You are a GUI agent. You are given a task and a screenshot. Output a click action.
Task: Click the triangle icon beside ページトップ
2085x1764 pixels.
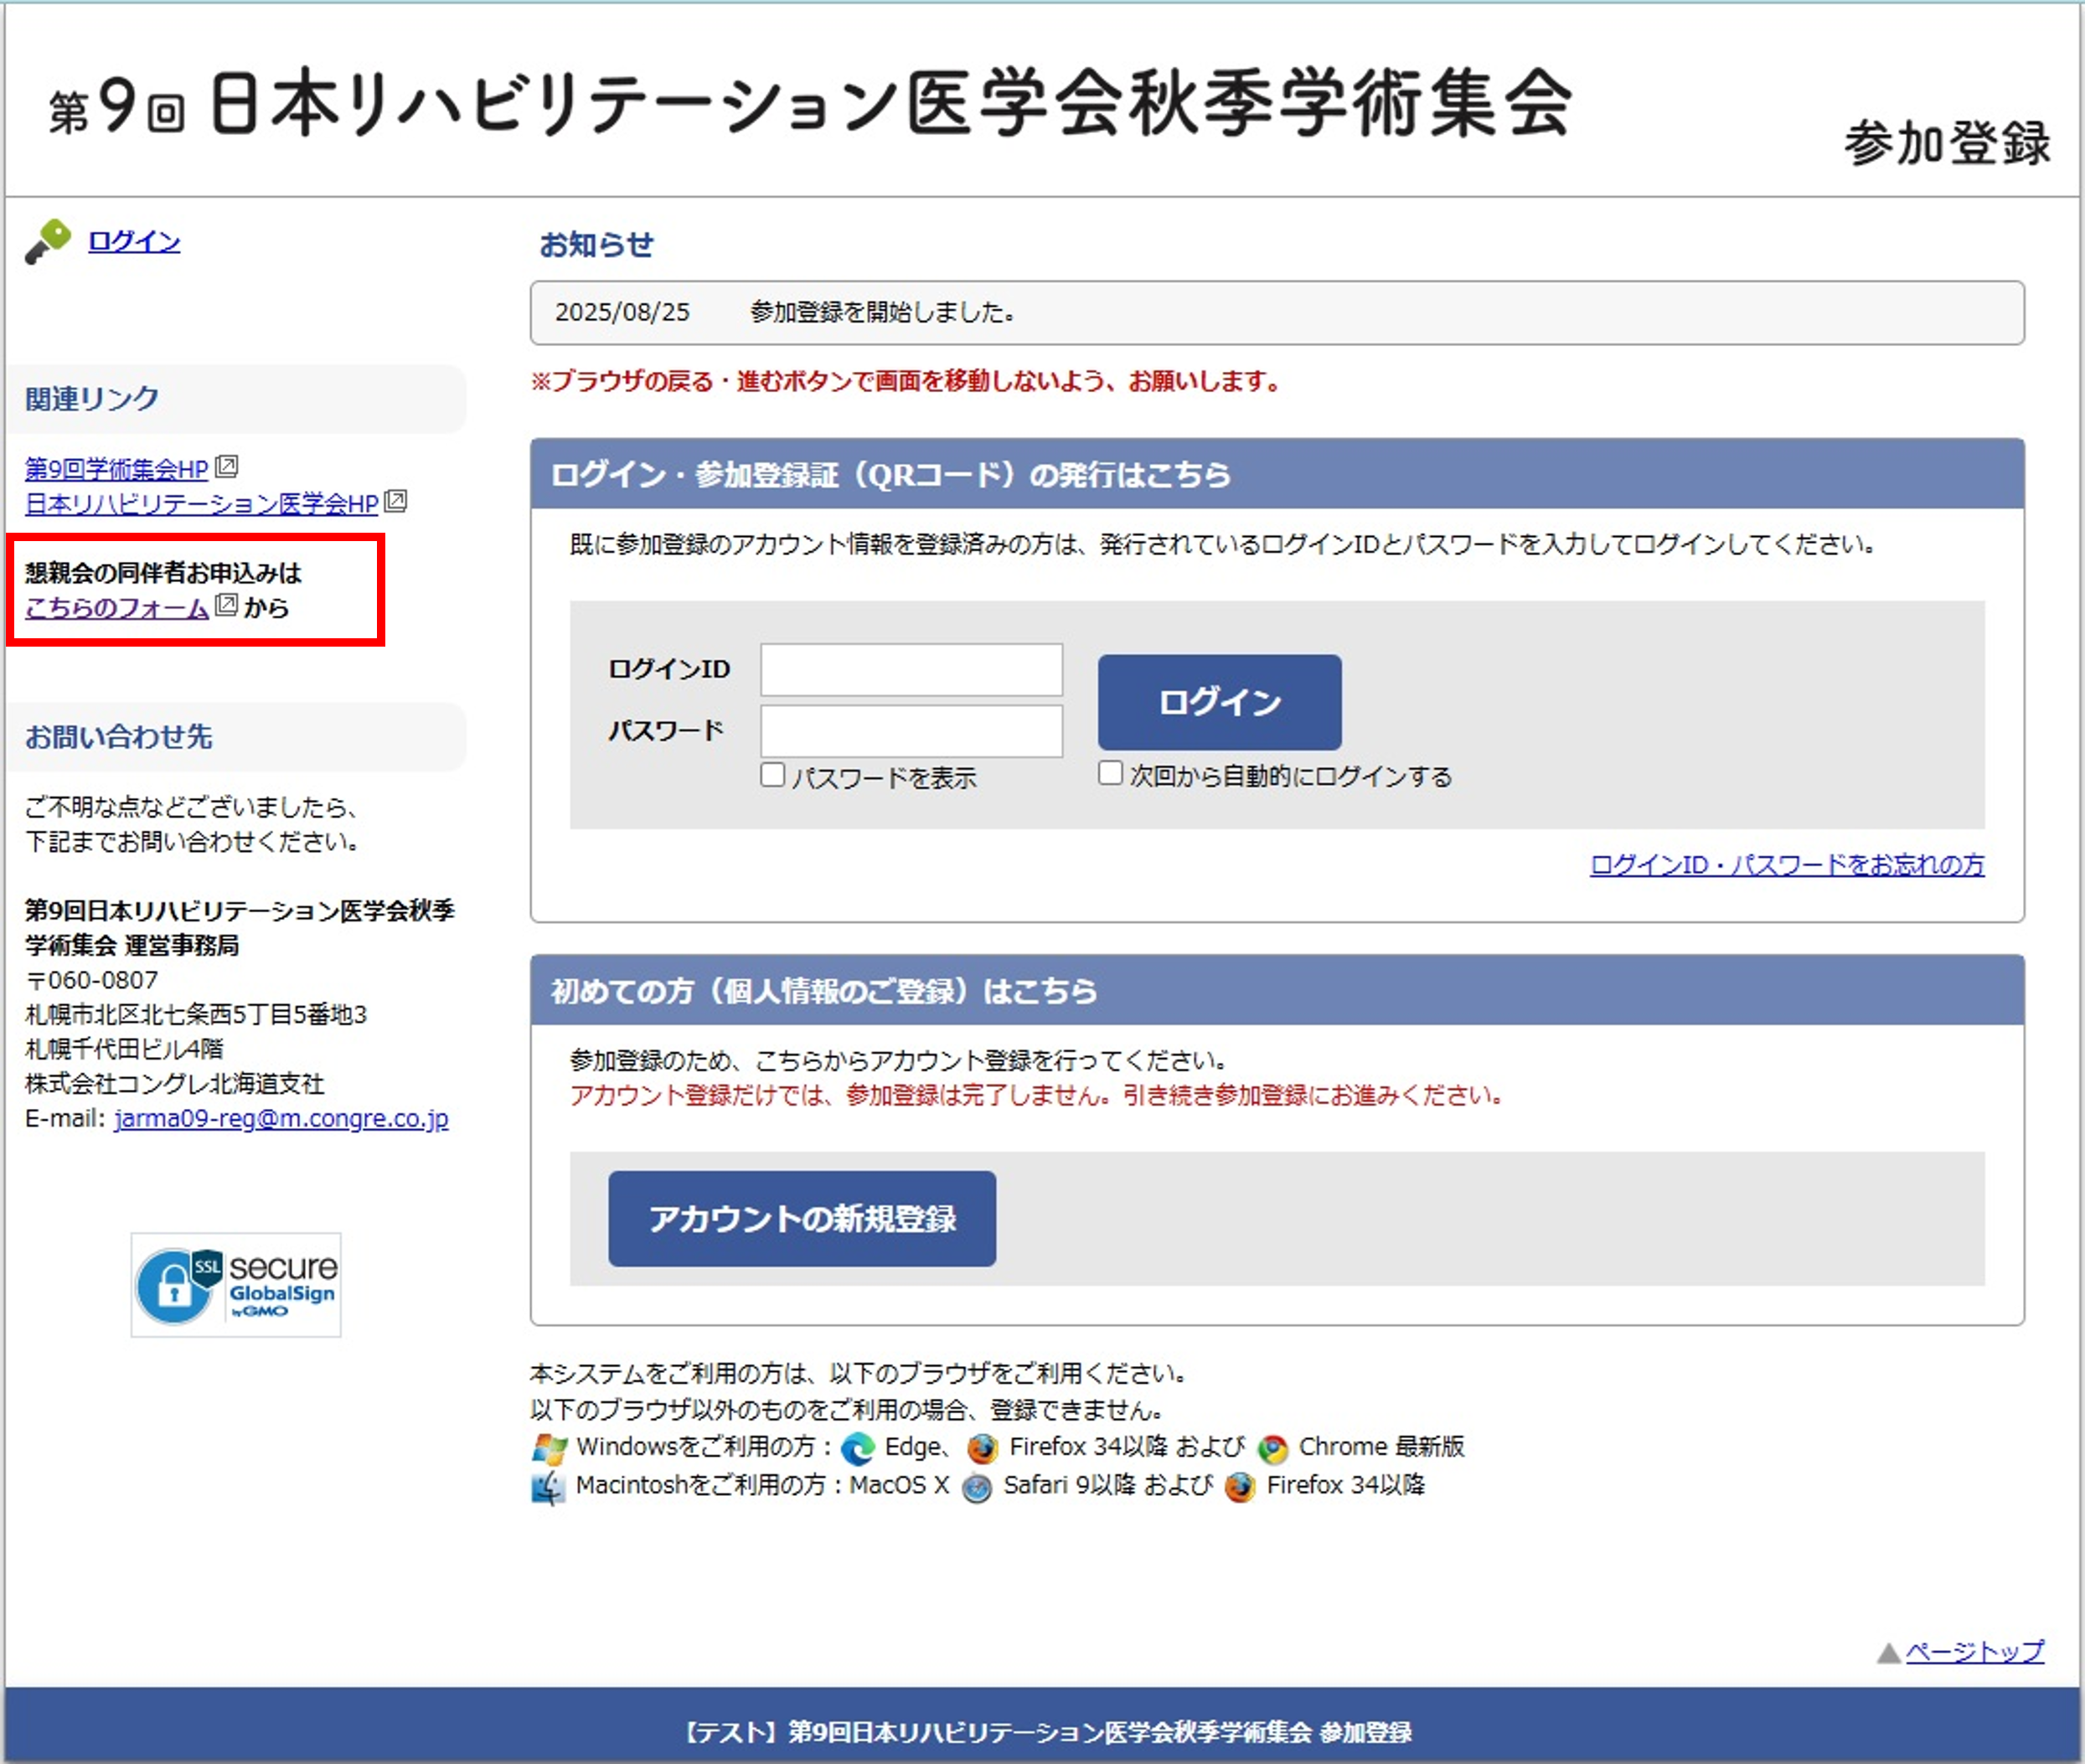(x=1888, y=1653)
